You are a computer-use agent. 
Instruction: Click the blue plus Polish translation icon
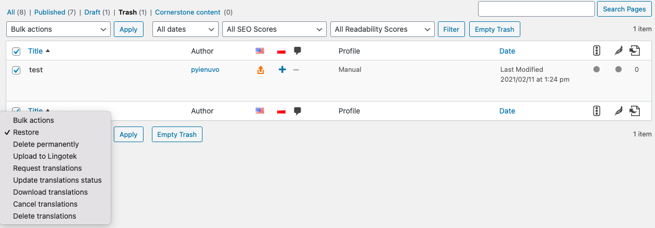(x=282, y=70)
